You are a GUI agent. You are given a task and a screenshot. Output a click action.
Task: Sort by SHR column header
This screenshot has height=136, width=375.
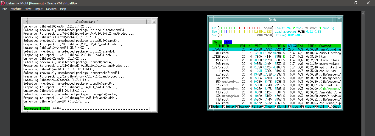279,46
